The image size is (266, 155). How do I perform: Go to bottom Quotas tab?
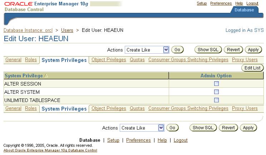137,108
